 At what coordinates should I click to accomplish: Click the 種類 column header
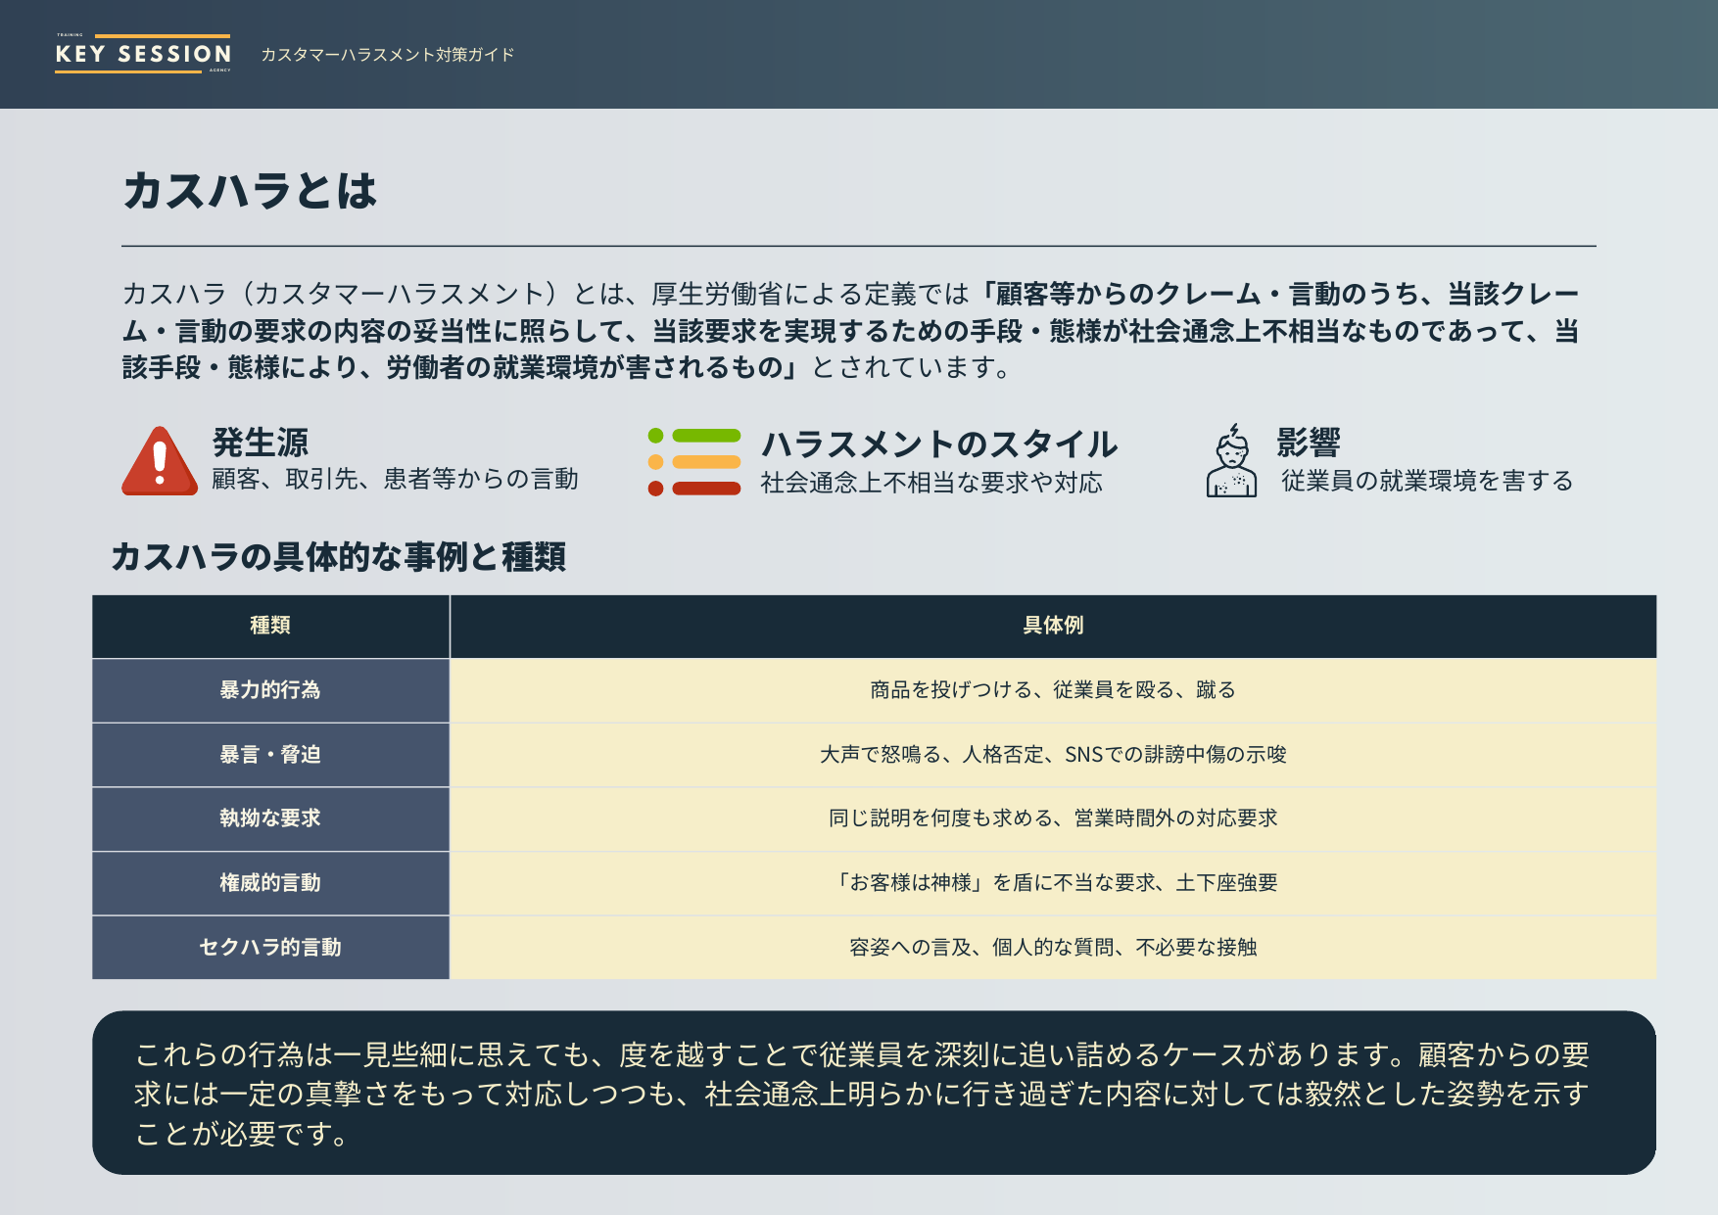(x=270, y=626)
